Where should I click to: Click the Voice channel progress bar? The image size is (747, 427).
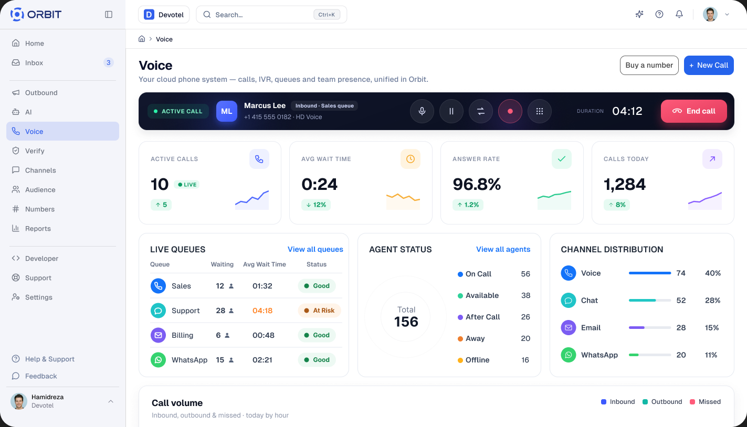click(650, 273)
